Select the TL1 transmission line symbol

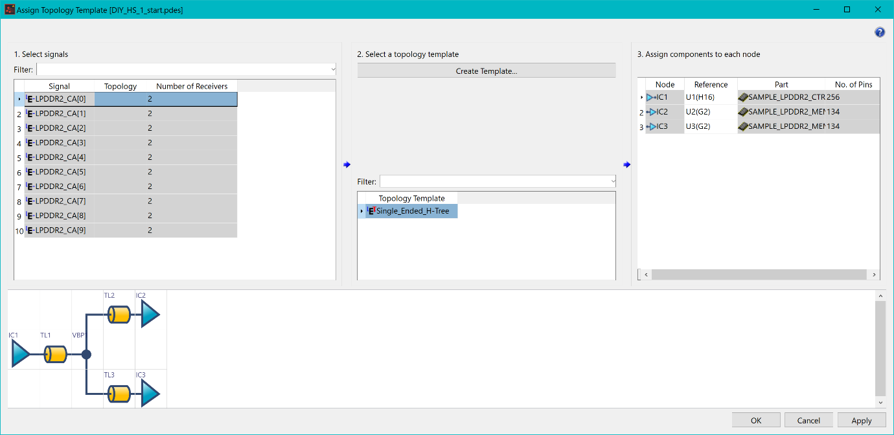[x=56, y=355]
